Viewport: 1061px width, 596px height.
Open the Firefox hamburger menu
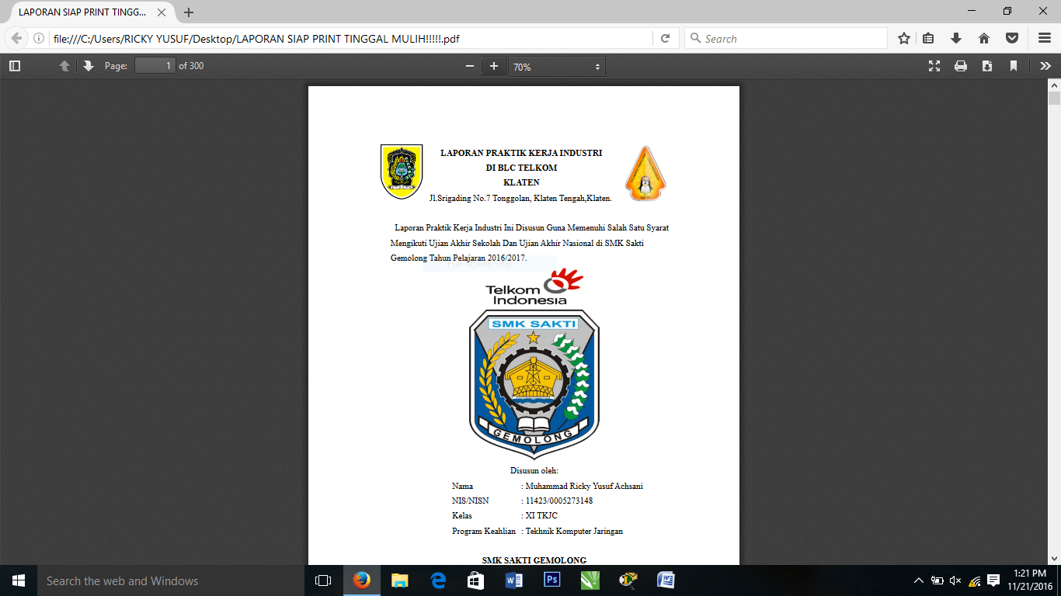[x=1045, y=38]
